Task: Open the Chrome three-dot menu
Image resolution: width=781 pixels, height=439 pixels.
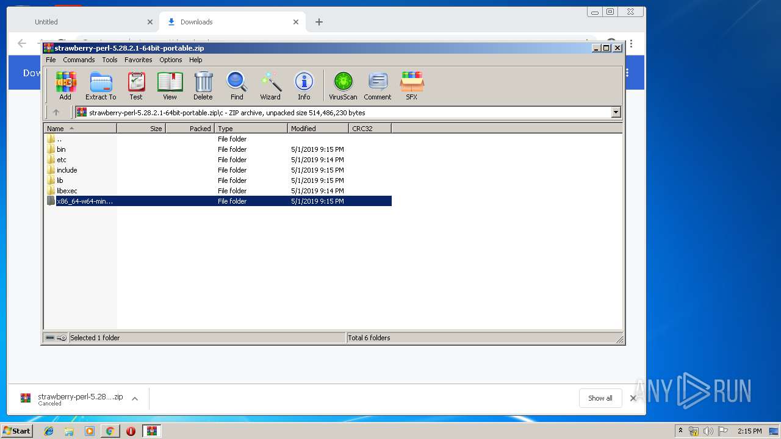Action: [631, 43]
